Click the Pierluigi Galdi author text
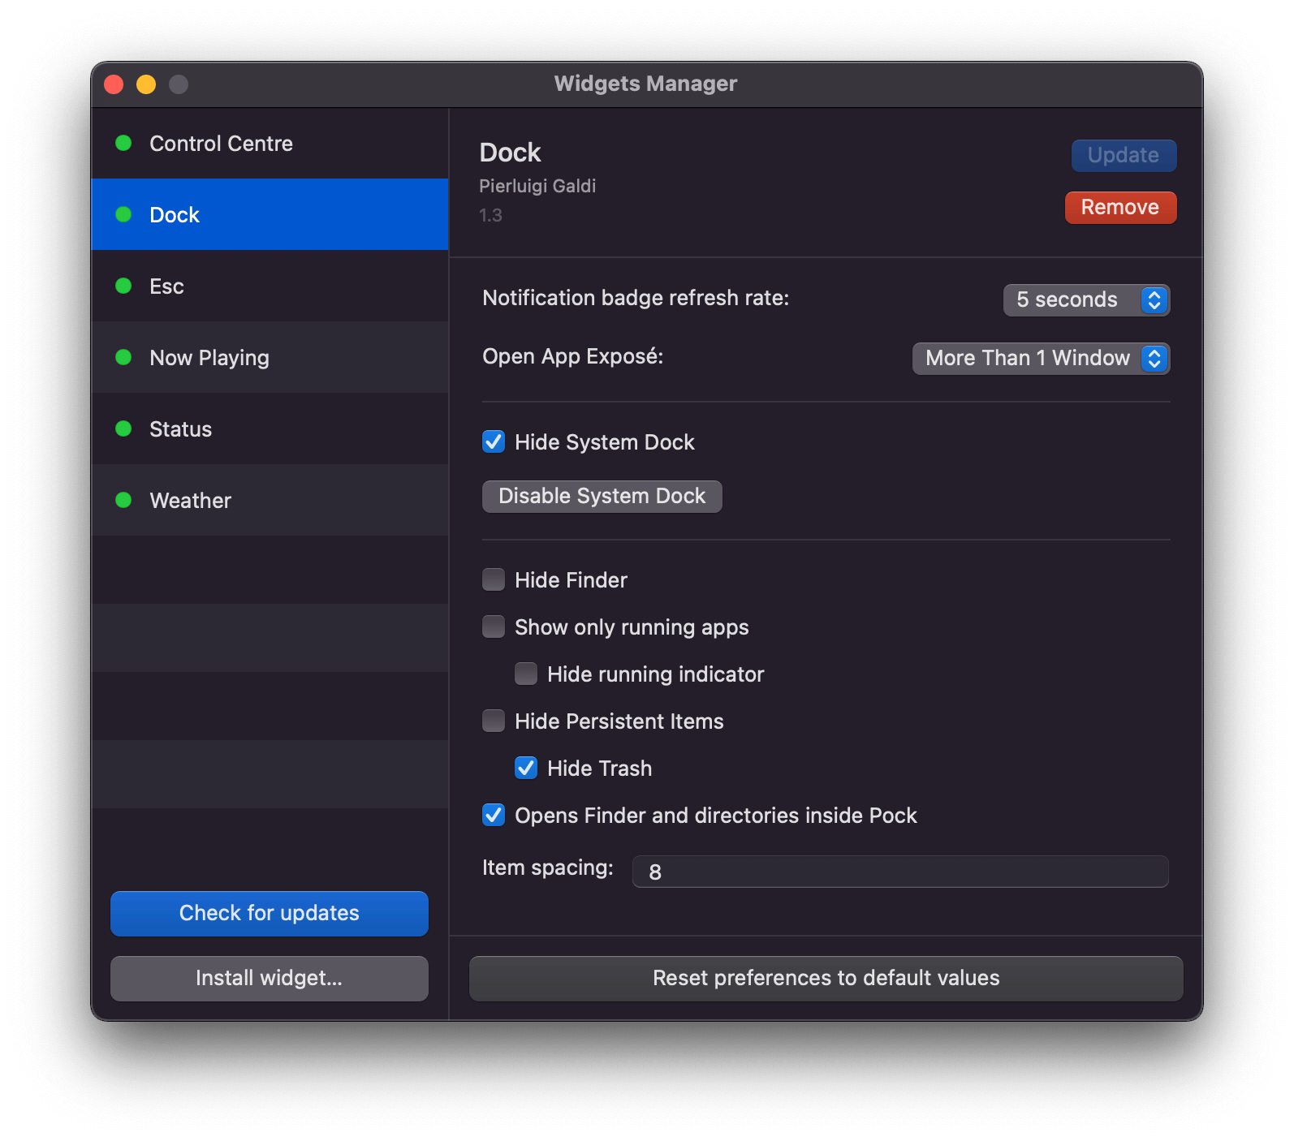1294x1141 pixels. (x=537, y=186)
